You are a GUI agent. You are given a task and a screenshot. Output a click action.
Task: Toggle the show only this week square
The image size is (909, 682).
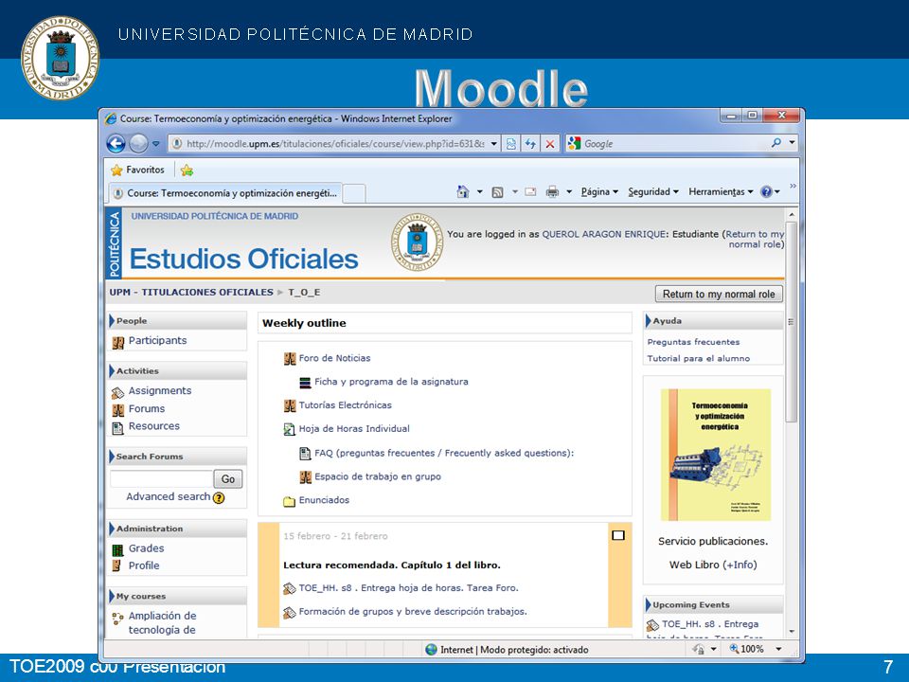[618, 535]
